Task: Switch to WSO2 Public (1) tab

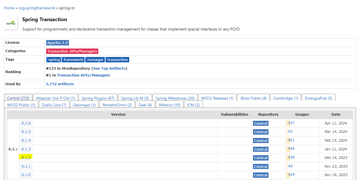Action: point(21,105)
